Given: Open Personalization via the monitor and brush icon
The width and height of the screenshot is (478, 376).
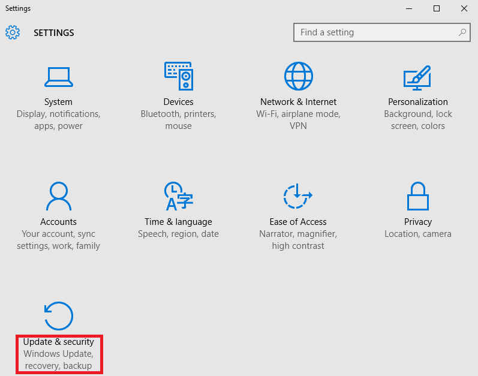Looking at the screenshot, I should pyautogui.click(x=418, y=76).
